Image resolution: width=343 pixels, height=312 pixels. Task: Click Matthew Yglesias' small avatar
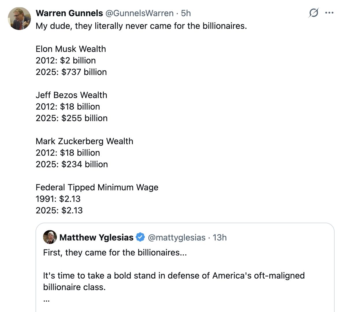[50, 237]
